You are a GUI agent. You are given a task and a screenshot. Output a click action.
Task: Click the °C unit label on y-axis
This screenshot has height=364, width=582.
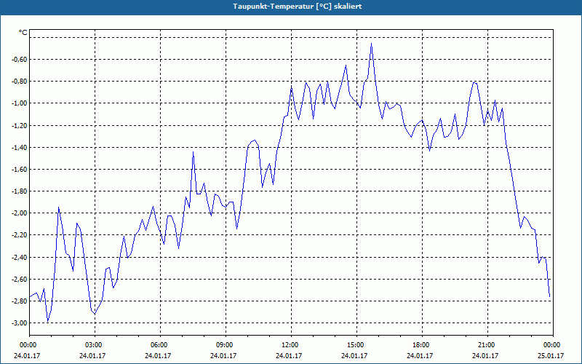(x=23, y=33)
